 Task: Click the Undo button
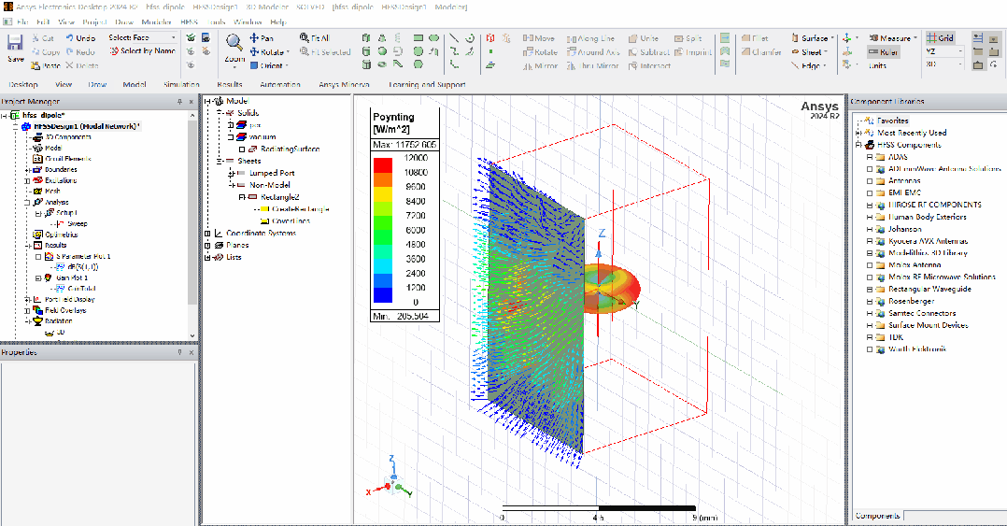(80, 38)
